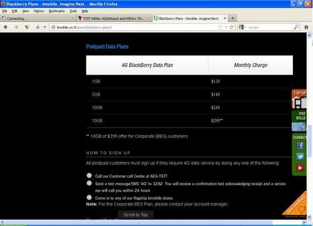Expand the URL history dropdown arrow

pos(226,27)
